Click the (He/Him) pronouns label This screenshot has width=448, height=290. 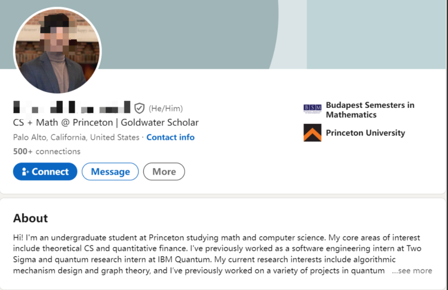click(166, 109)
